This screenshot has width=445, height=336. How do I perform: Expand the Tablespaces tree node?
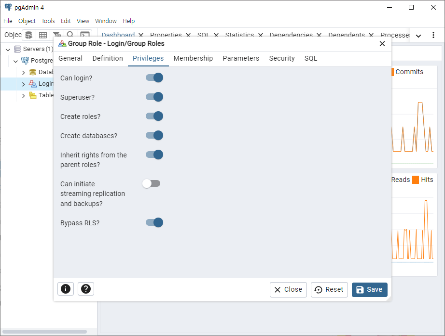coord(23,96)
